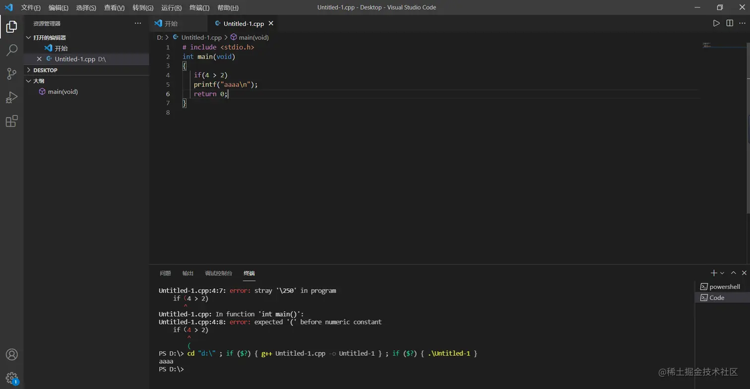This screenshot has width=750, height=389.
Task: Switch to the 开始 editor tab
Action: 179,23
